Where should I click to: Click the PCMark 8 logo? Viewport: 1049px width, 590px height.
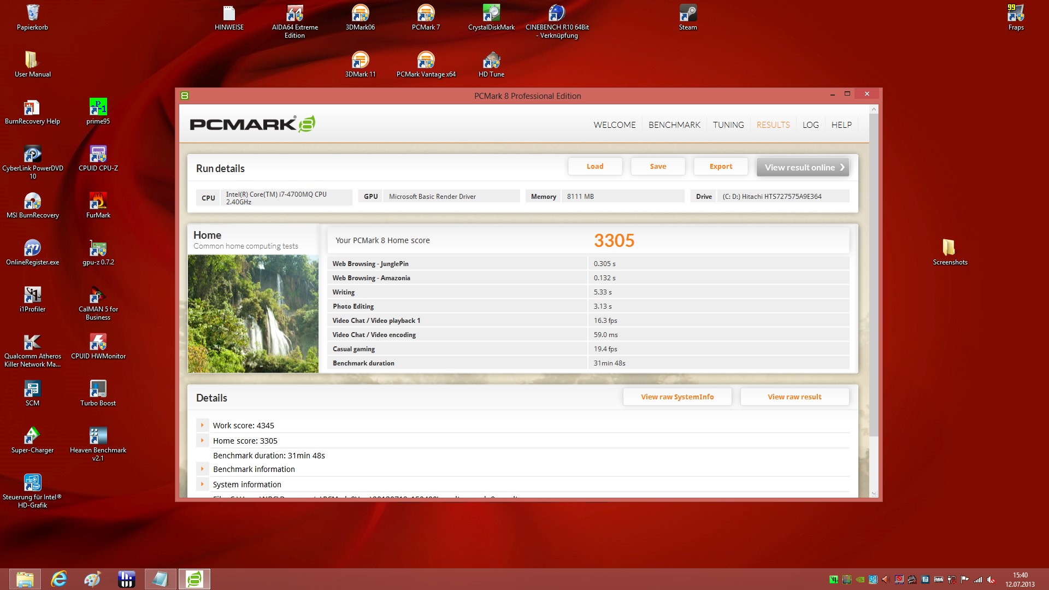click(252, 124)
